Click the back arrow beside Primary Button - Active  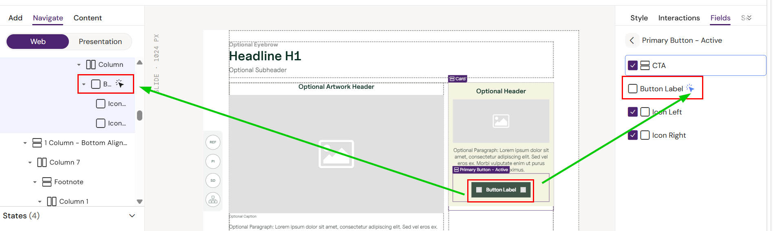632,40
